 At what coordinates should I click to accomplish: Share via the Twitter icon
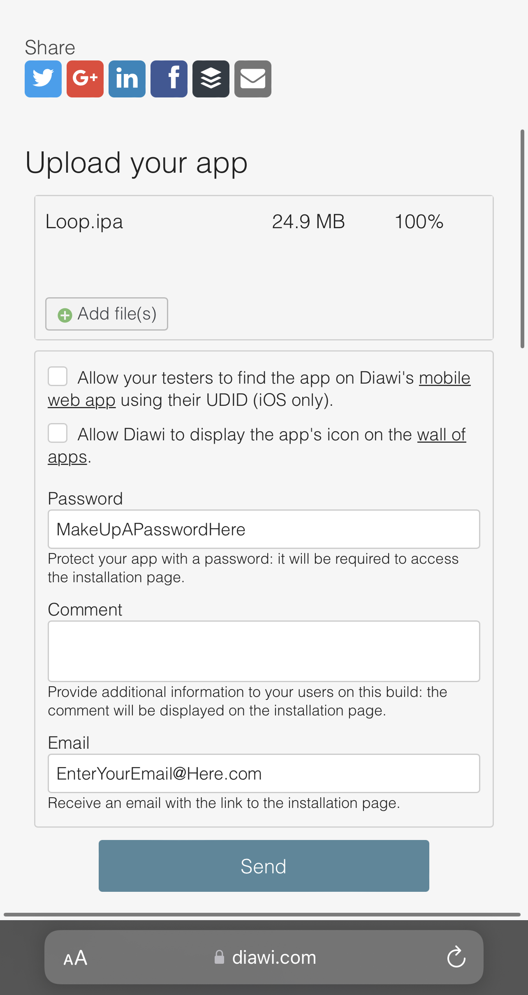click(43, 79)
